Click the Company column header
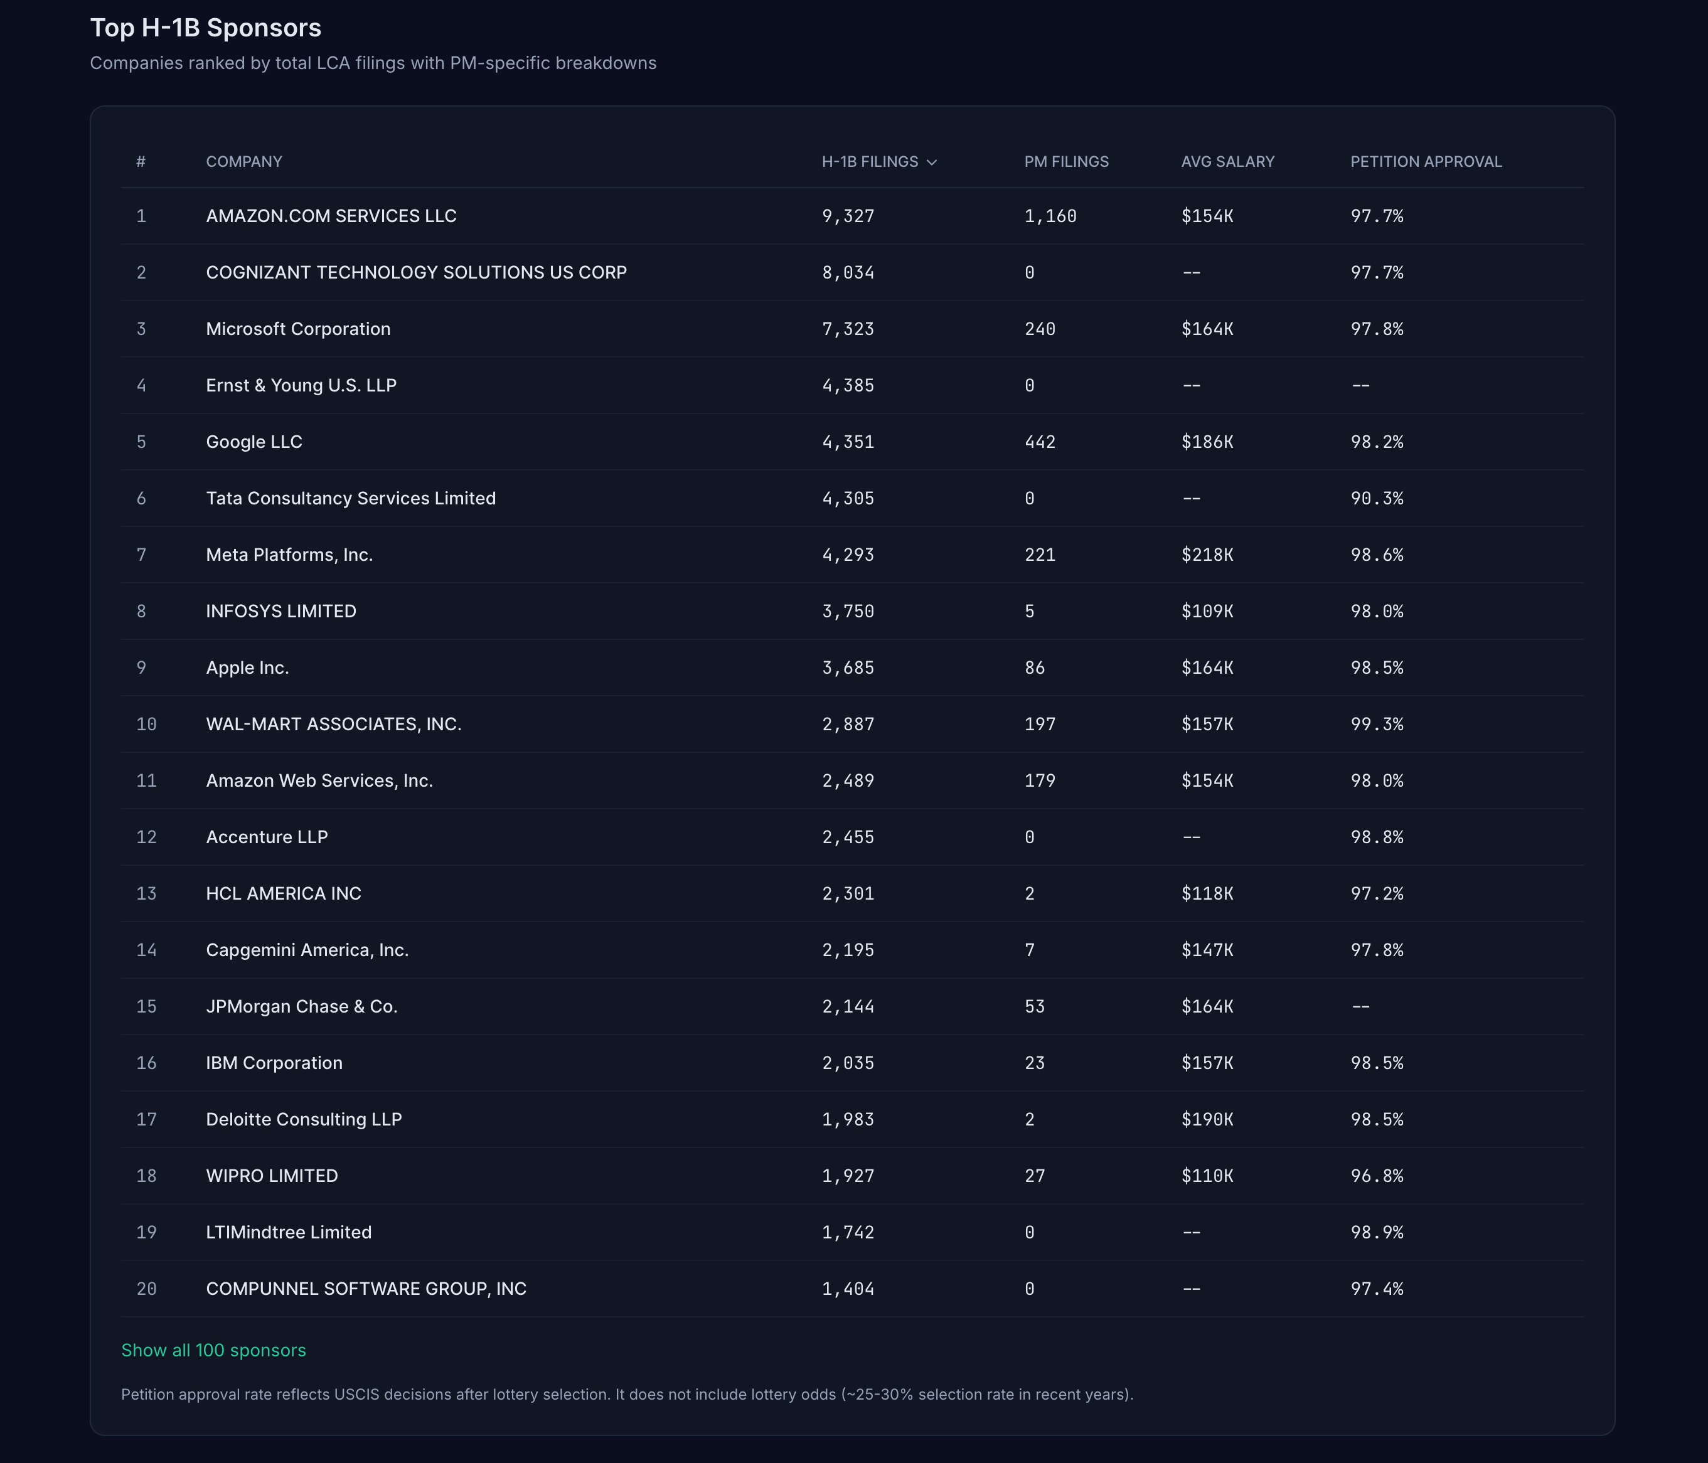1708x1463 pixels. pos(244,162)
